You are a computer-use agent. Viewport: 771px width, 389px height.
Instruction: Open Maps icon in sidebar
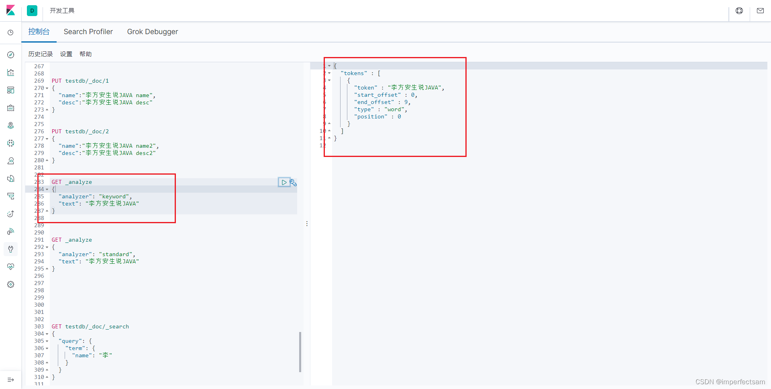[x=11, y=125]
